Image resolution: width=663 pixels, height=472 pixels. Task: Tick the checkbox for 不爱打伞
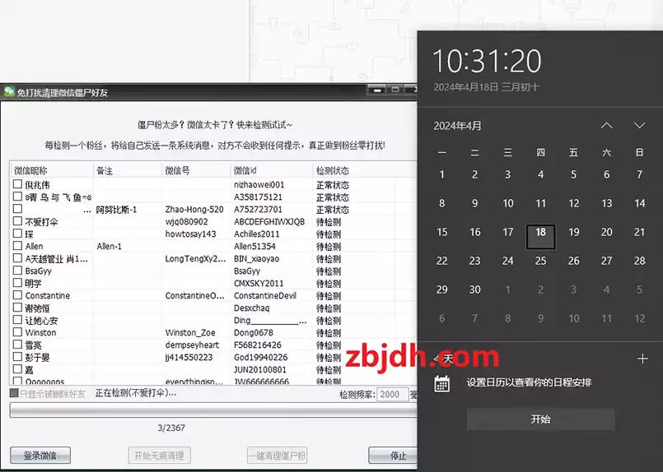tap(17, 221)
